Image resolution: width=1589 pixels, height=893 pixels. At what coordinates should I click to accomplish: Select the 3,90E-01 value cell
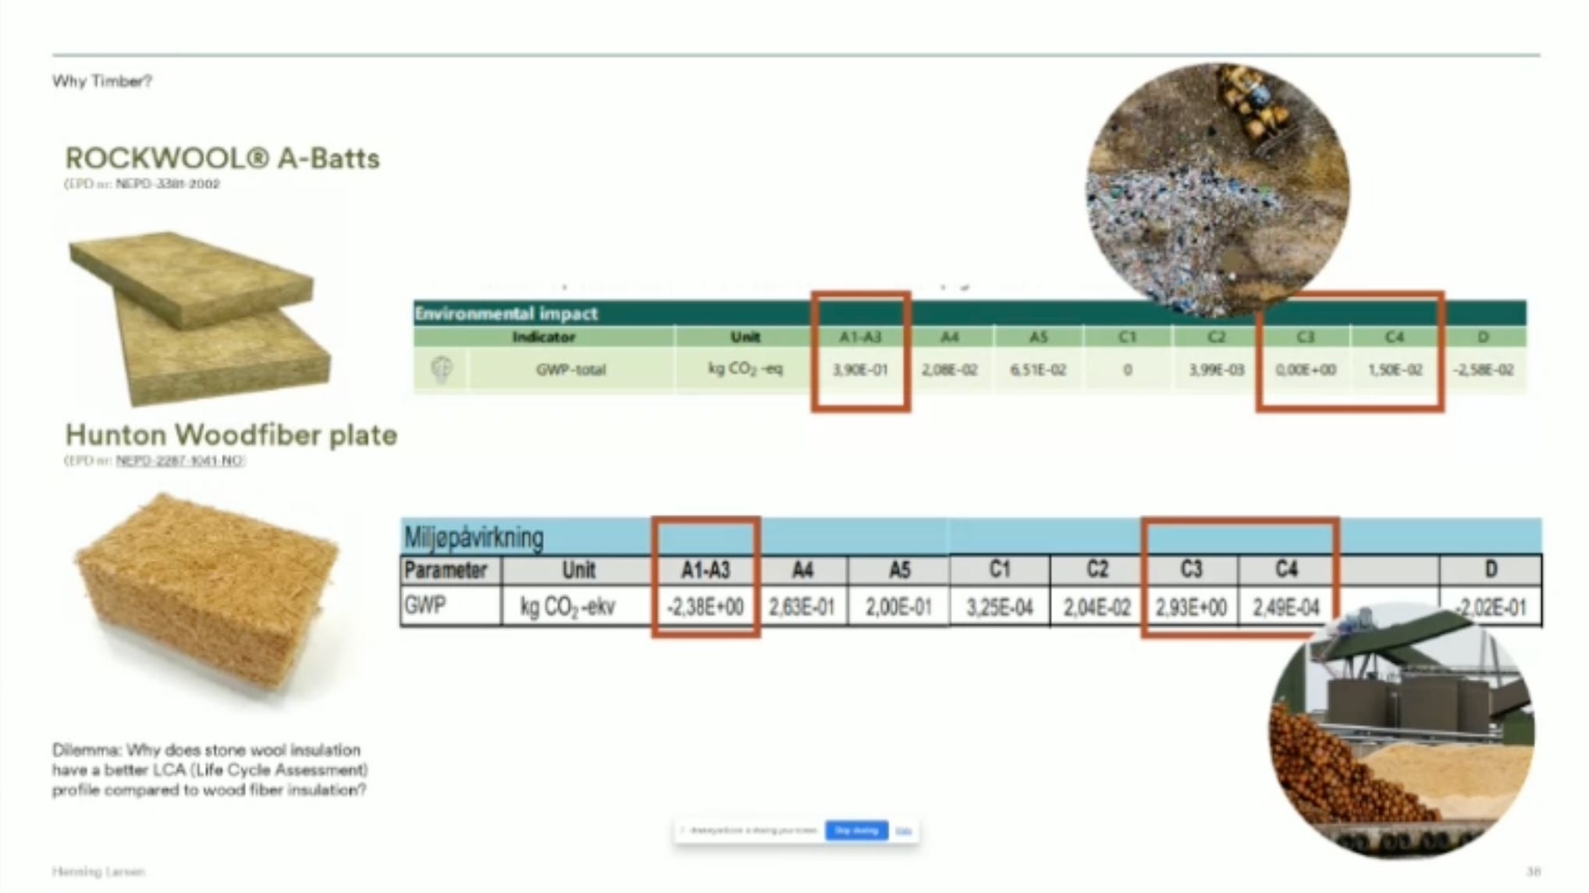click(x=860, y=370)
